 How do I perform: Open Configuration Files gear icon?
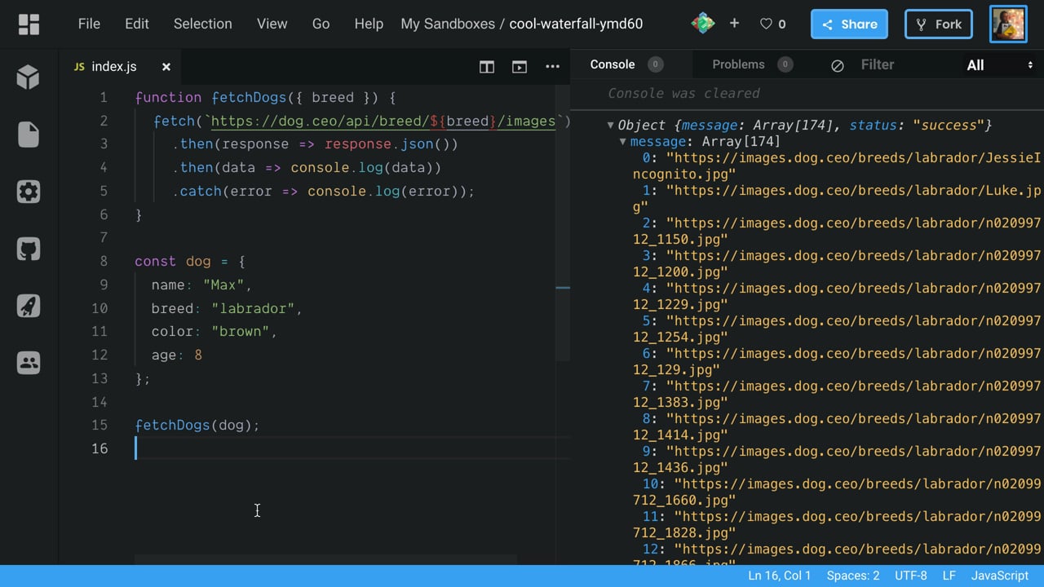tap(29, 192)
